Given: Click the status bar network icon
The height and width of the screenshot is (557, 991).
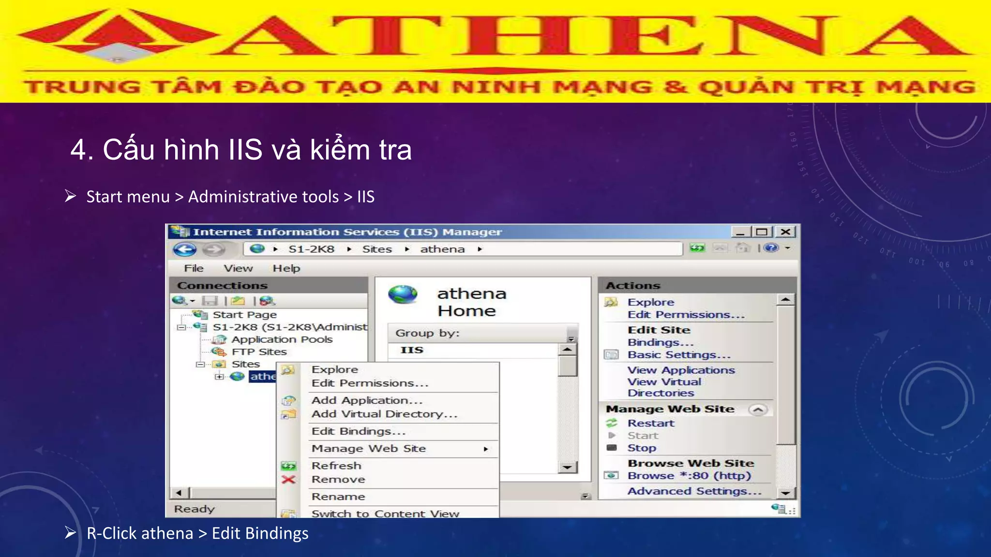Looking at the screenshot, I should [779, 508].
